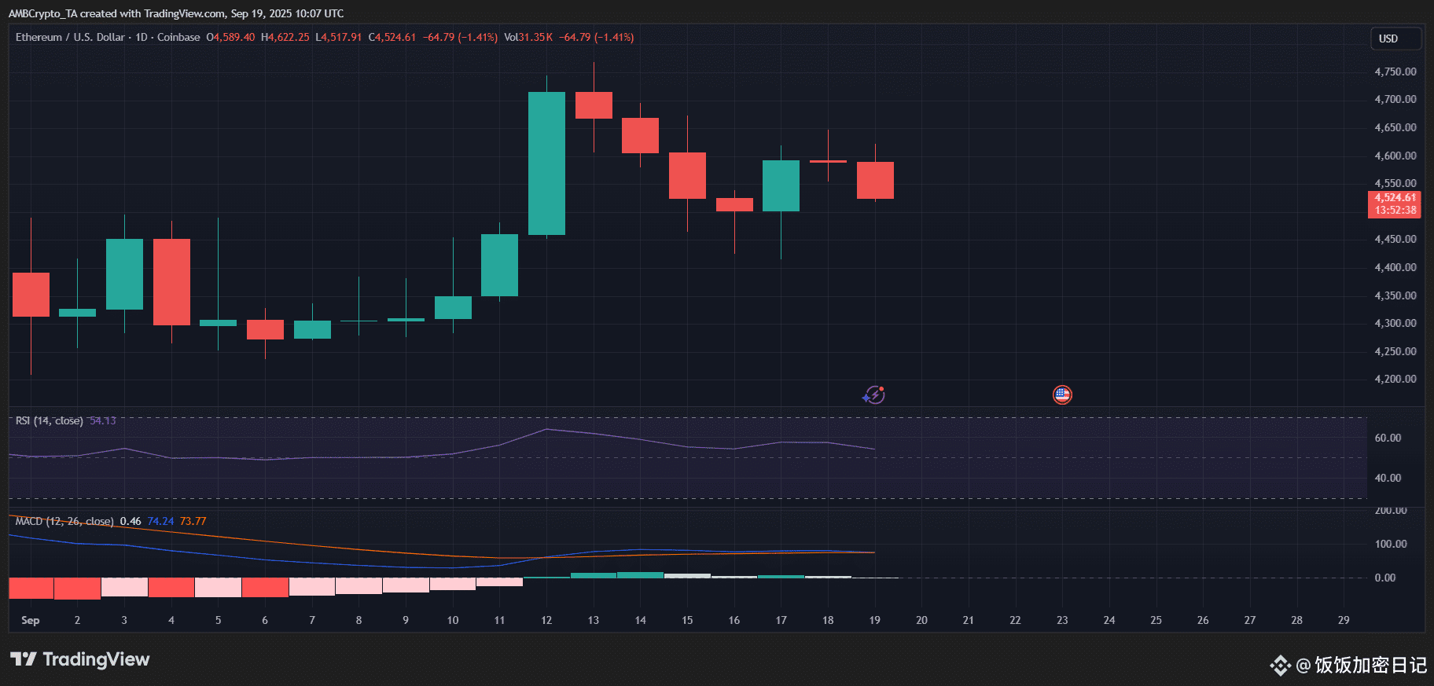Click the RSI (14, close) indicator label
The width and height of the screenshot is (1434, 686).
click(x=49, y=421)
